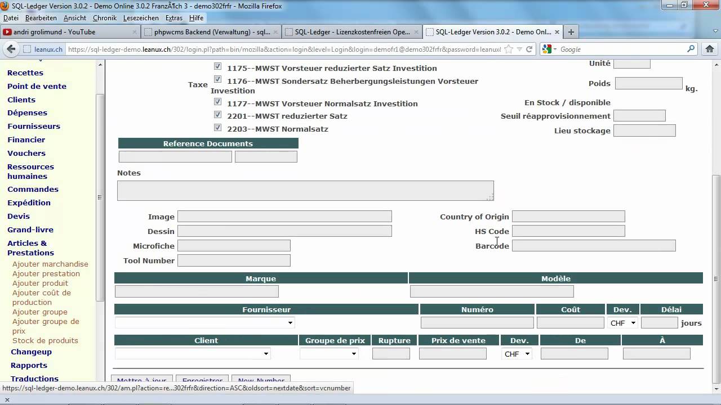Click the Marque input field

(197, 291)
